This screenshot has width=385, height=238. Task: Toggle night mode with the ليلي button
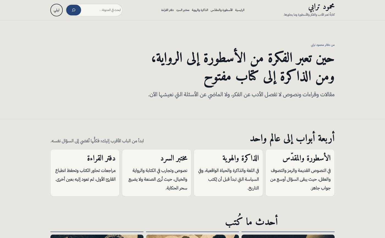(56, 10)
